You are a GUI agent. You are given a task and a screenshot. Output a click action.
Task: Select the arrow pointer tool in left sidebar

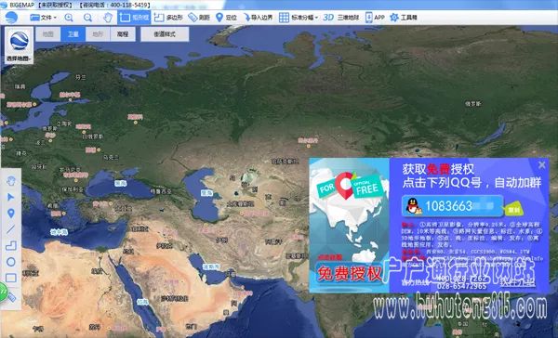pyautogui.click(x=10, y=197)
